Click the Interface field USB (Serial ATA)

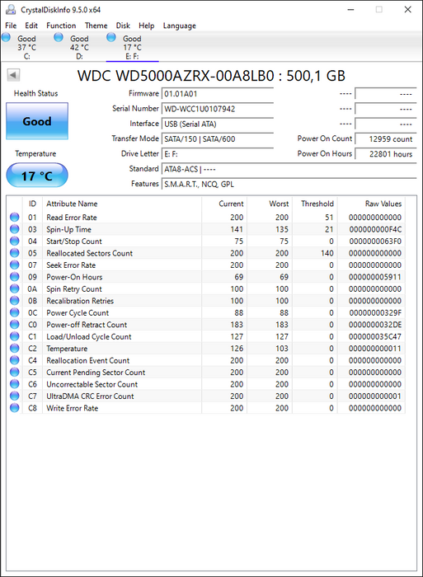click(218, 124)
